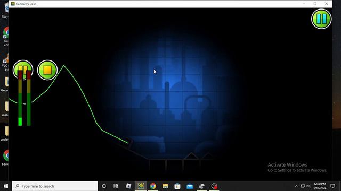Image resolution: width=341 pixels, height=191 pixels.
Task: Click the left audio level meter bar
Action: pyautogui.click(x=20, y=98)
